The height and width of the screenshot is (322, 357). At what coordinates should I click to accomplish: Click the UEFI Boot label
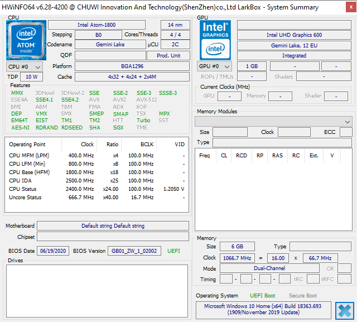click(x=263, y=296)
